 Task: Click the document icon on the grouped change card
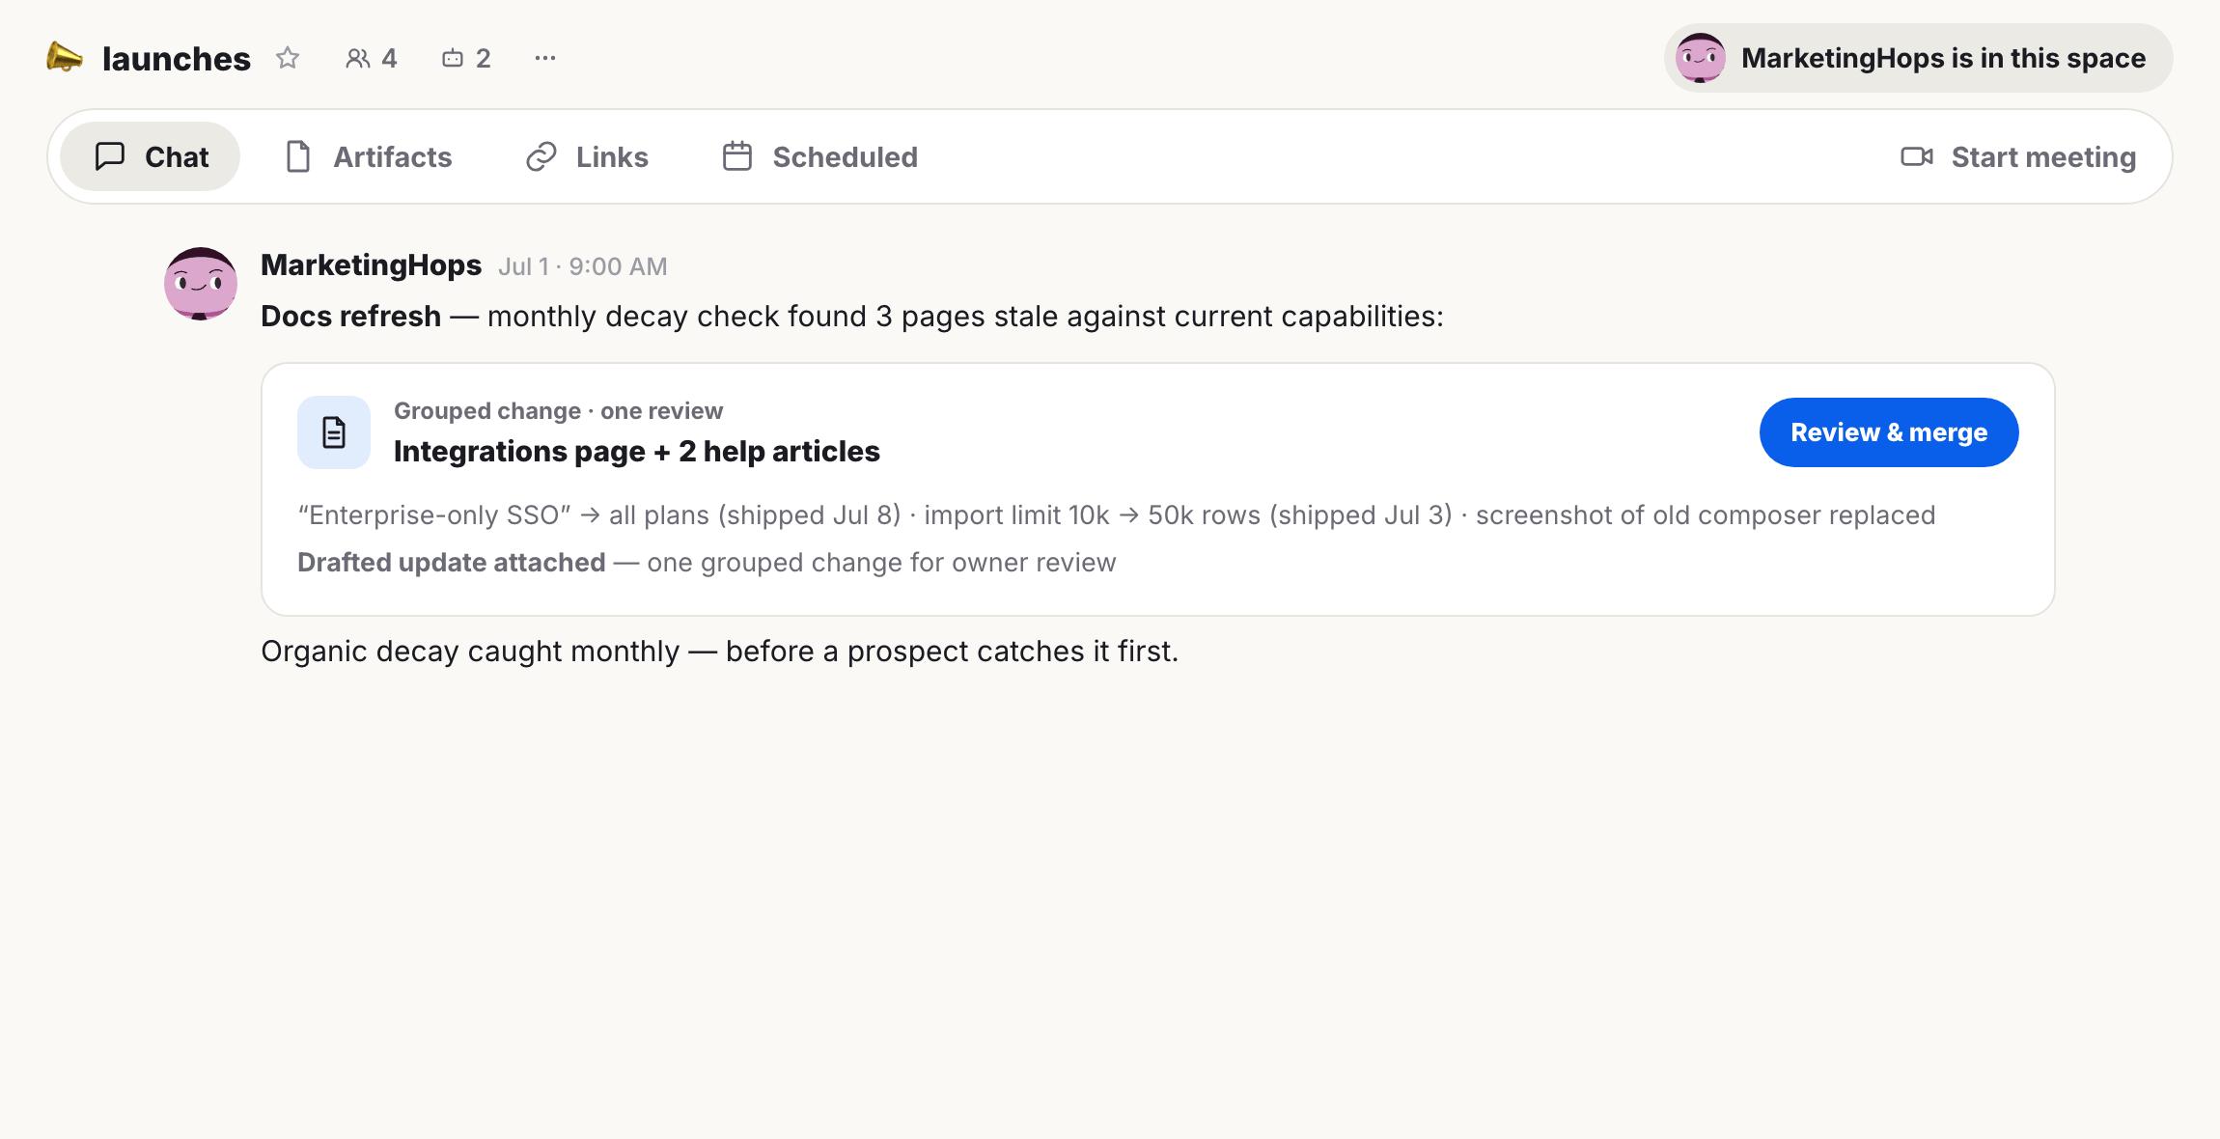(x=334, y=432)
